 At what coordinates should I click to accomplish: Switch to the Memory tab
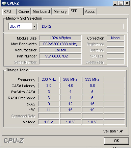60,11
